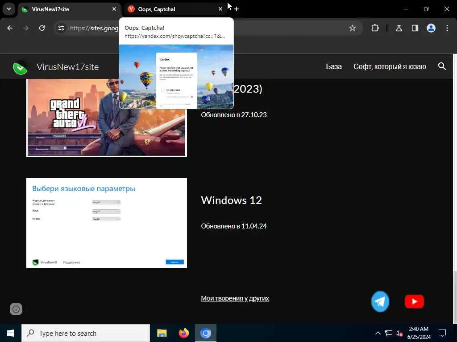Click the muted volume tray icon
Viewport: 457px width, 342px height.
coord(399,333)
